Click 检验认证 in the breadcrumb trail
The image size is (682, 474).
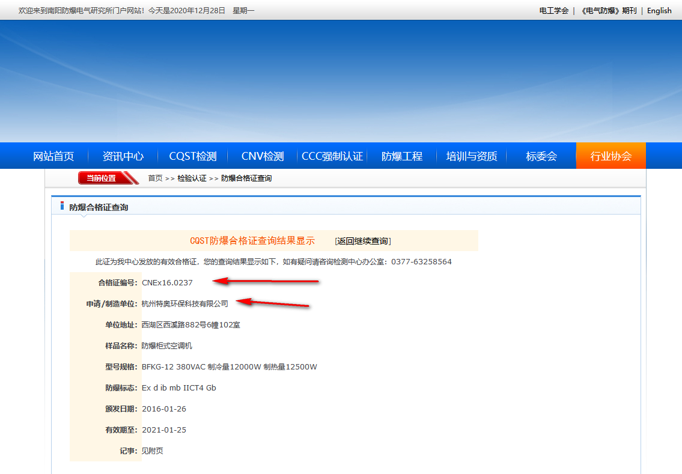coord(192,178)
